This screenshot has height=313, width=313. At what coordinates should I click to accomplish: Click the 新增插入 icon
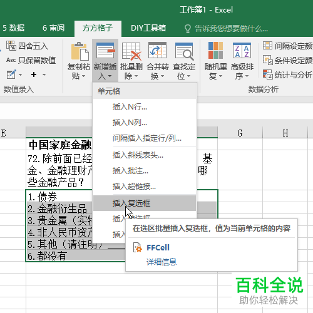(105, 51)
